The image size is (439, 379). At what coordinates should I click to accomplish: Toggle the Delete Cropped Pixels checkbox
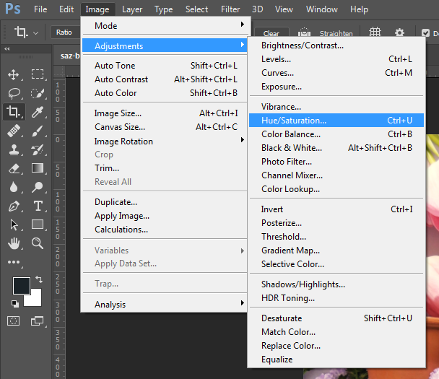pos(427,33)
